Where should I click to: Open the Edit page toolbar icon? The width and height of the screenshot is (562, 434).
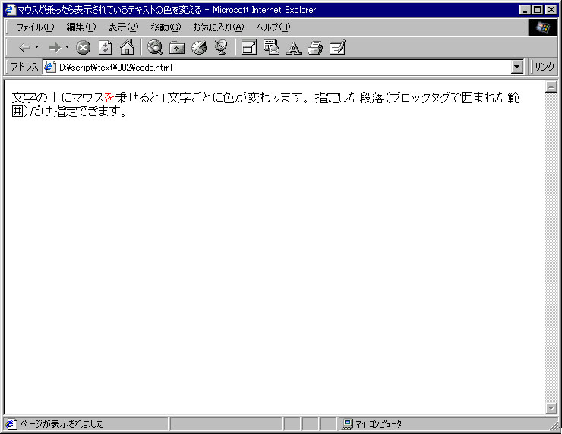pos(337,47)
